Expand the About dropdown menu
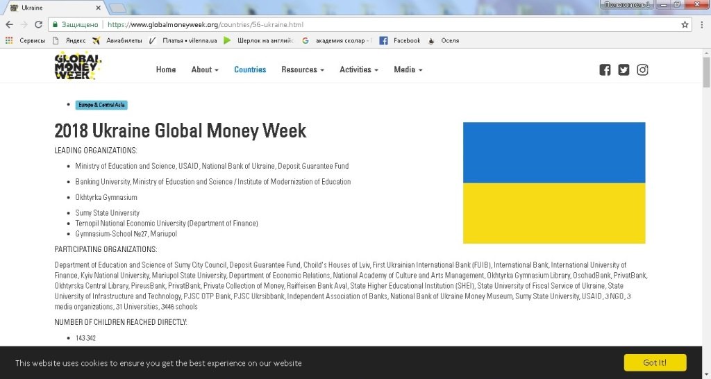711x379 pixels. click(205, 69)
